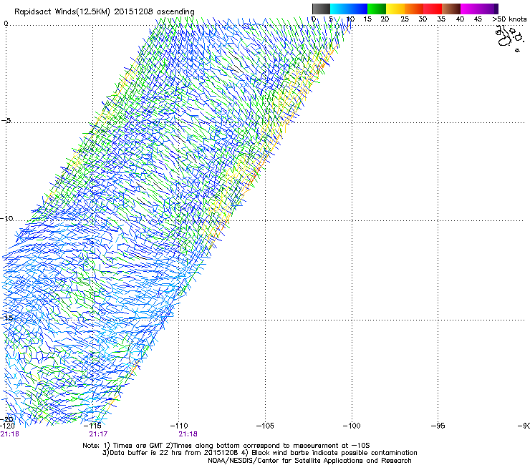Image resolution: width=530 pixels, height=465 pixels.
Task: Click the '0' latitude label at the top left
Action: point(6,24)
